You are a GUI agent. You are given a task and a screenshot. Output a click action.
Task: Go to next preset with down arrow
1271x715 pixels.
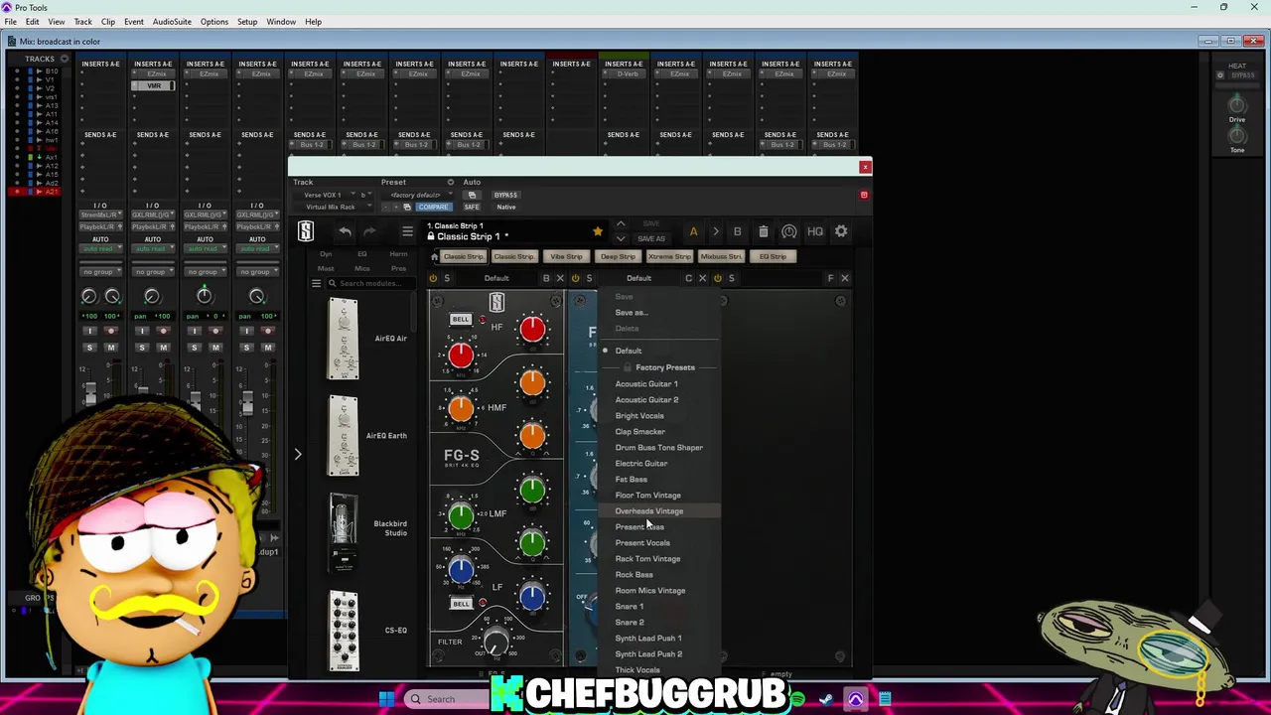(x=621, y=238)
